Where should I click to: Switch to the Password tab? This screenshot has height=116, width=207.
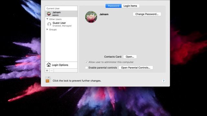tap(114, 6)
